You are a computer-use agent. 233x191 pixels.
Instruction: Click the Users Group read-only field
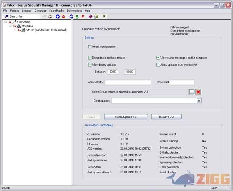click(x=169, y=92)
